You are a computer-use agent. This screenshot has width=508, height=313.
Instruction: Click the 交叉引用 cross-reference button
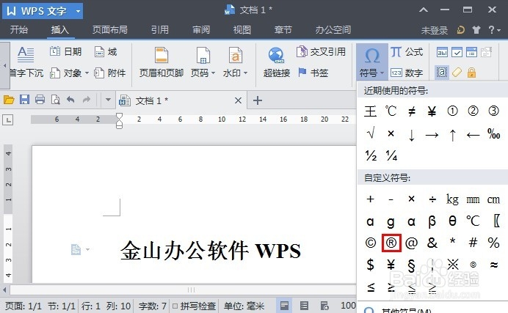[x=321, y=52]
